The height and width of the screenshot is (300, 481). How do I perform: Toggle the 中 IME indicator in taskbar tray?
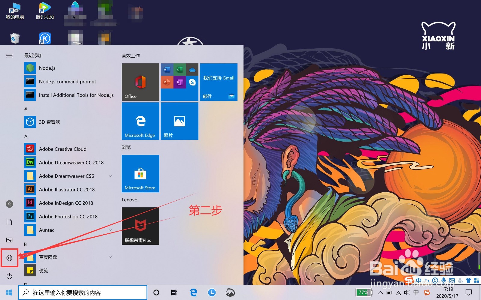coord(416,293)
